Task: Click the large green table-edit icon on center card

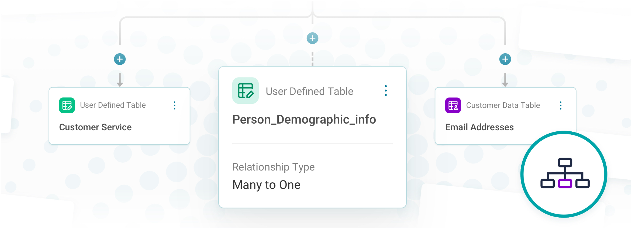Action: (246, 91)
